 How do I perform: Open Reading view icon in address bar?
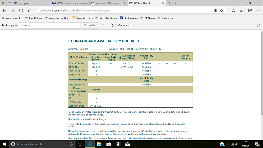tap(215, 11)
